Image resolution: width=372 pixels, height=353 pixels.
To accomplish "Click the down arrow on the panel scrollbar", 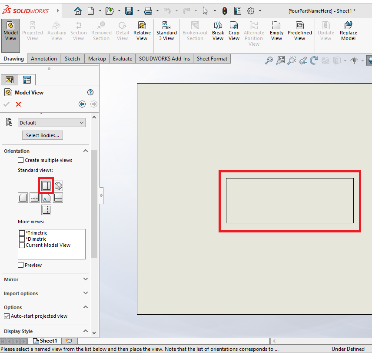I will coord(94,332).
